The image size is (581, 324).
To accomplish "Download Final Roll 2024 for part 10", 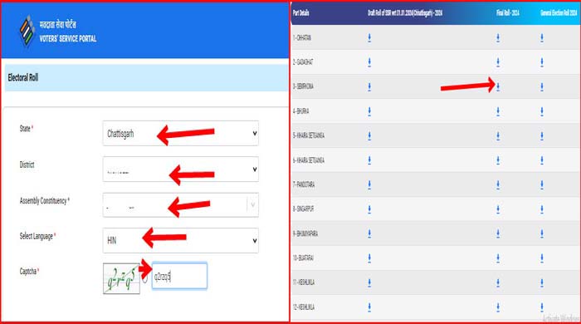I will point(498,258).
